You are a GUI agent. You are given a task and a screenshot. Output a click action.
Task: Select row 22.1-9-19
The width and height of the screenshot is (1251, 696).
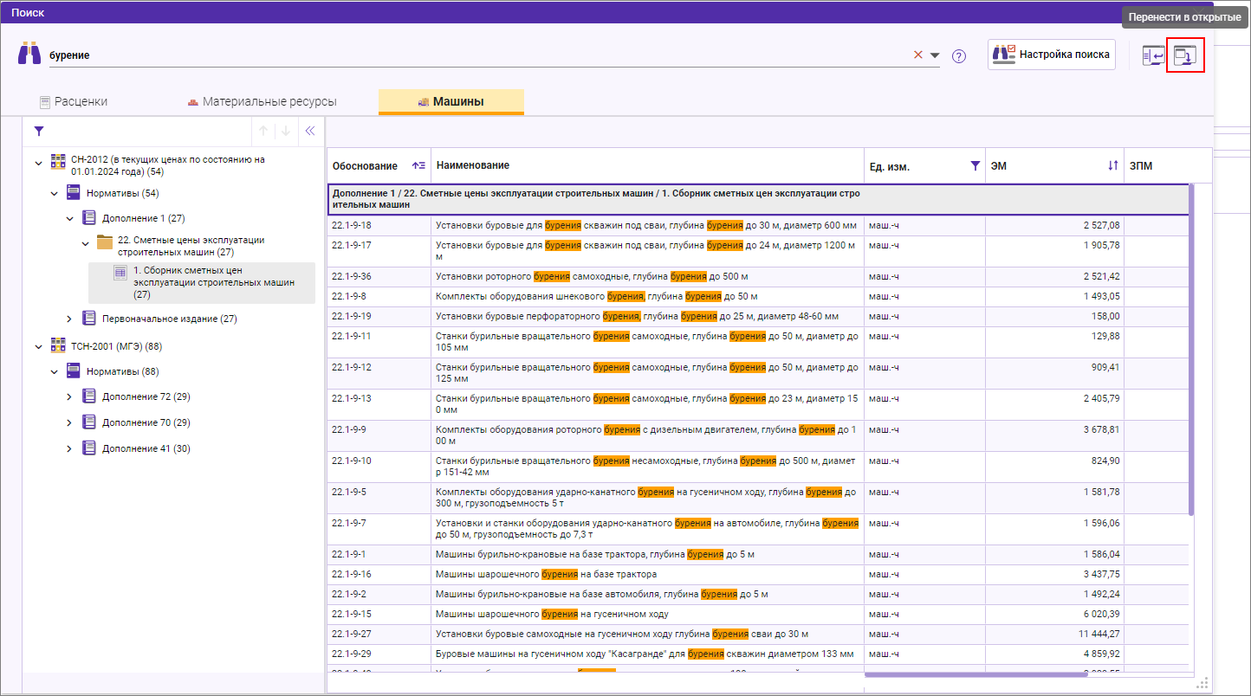759,316
